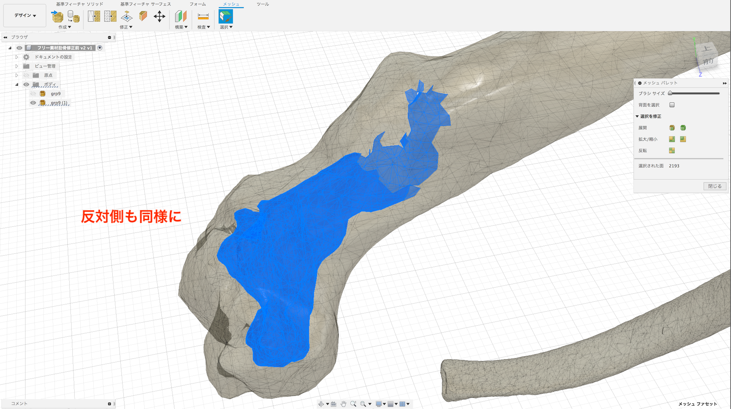
Task: Expand the ビュー管理 tree node
Action: (17, 66)
